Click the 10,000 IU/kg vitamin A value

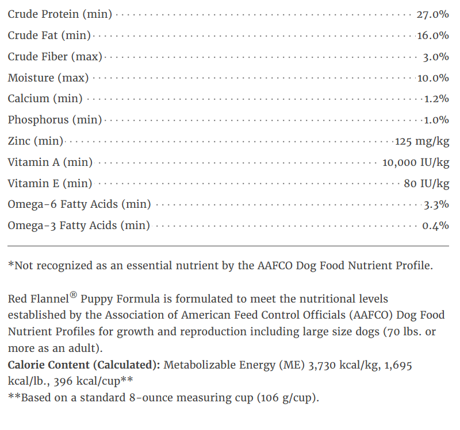coord(416,162)
